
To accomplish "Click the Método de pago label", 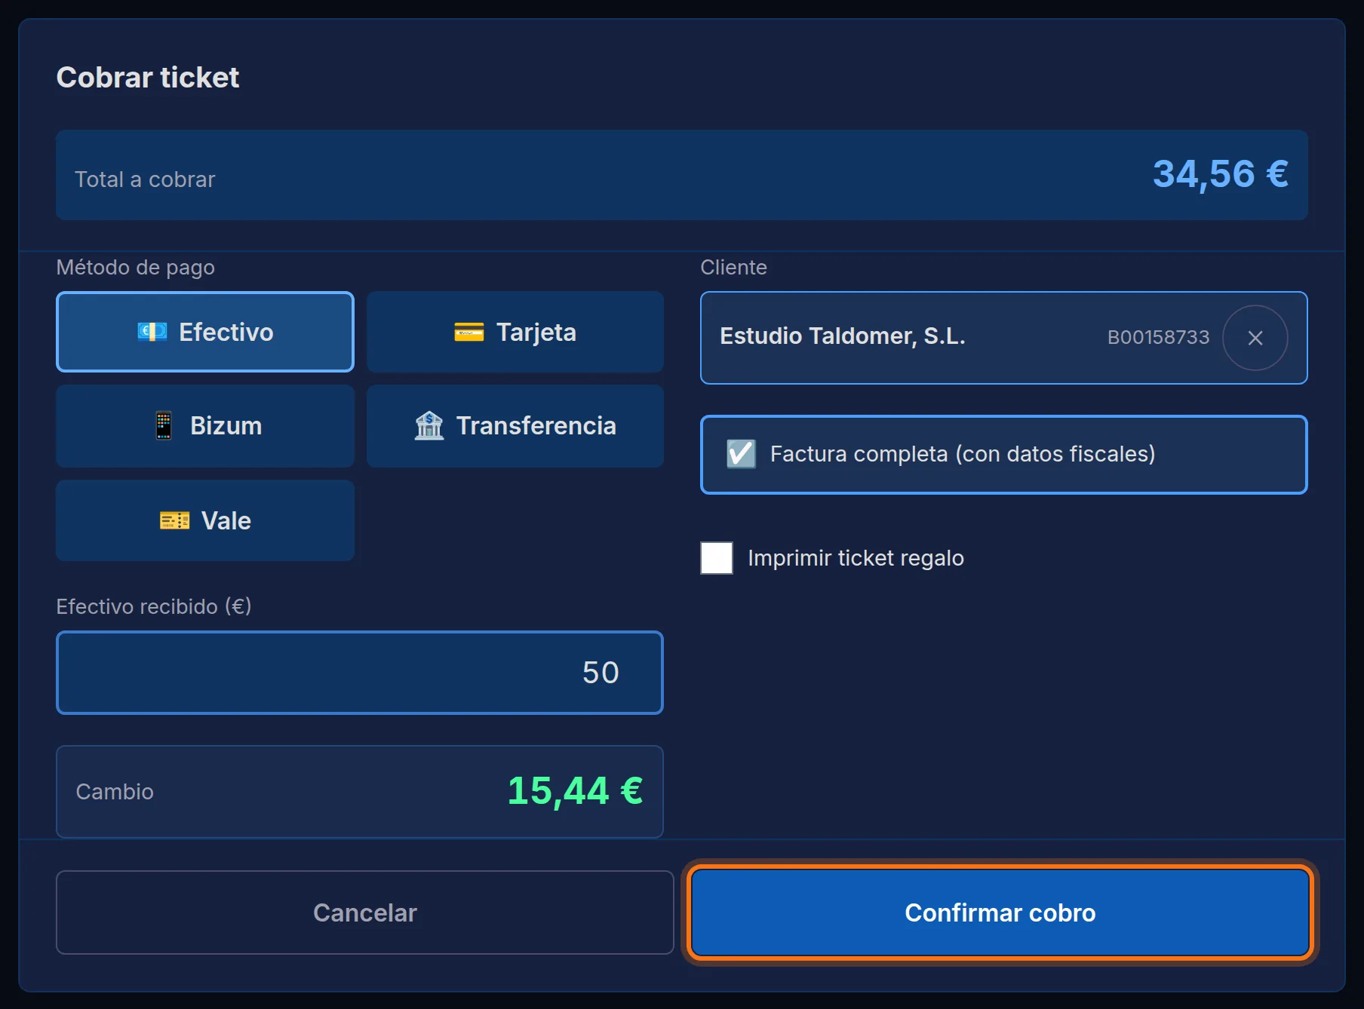I will pyautogui.click(x=136, y=268).
